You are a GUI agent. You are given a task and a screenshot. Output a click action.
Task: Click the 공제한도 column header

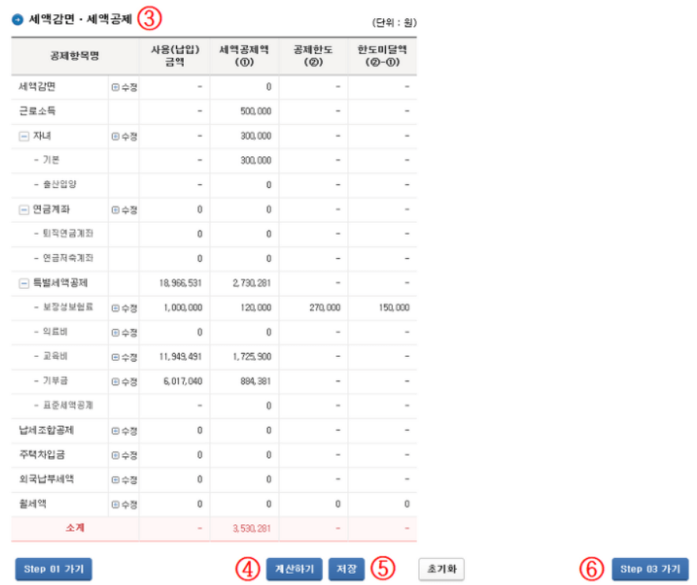coord(313,56)
